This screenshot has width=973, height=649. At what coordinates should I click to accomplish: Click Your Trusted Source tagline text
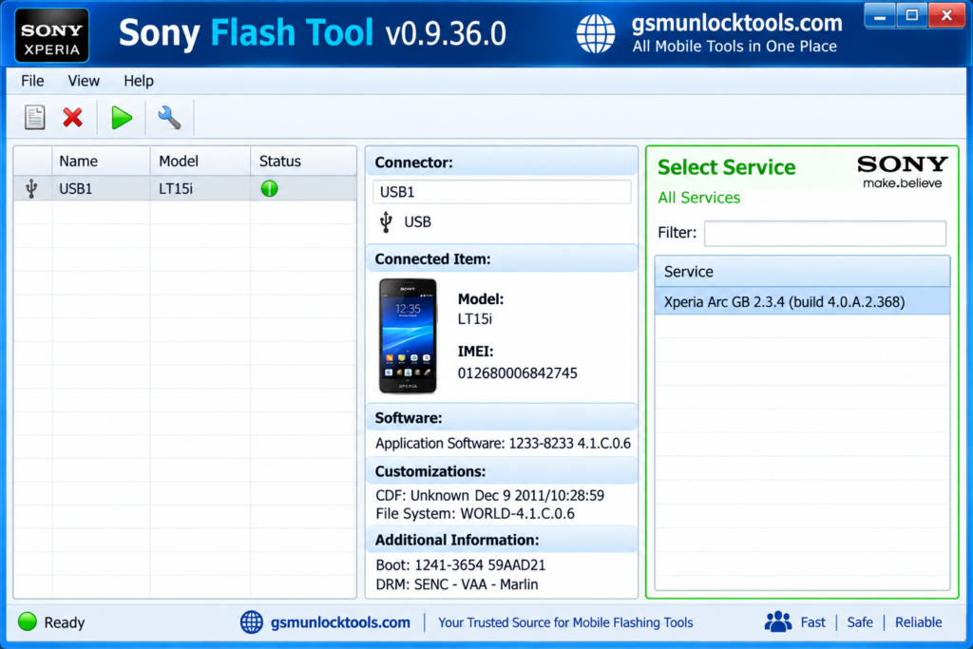tap(565, 622)
